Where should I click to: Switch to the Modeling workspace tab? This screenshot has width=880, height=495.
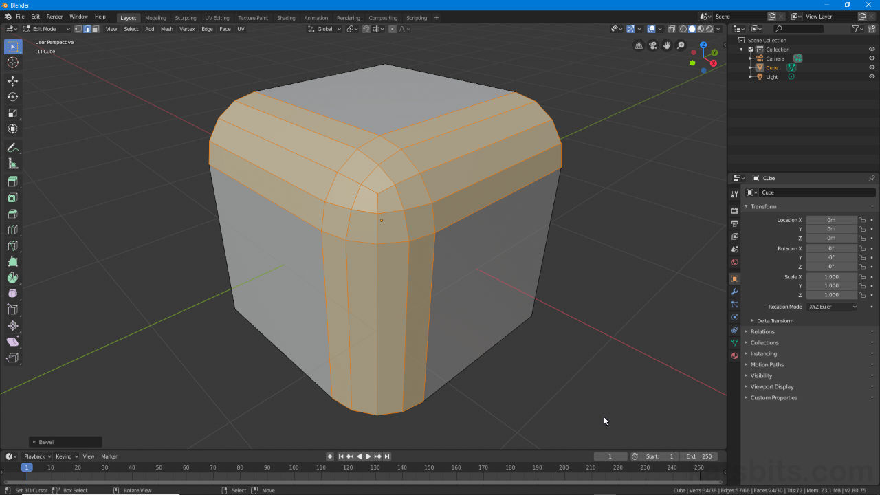tap(155, 18)
